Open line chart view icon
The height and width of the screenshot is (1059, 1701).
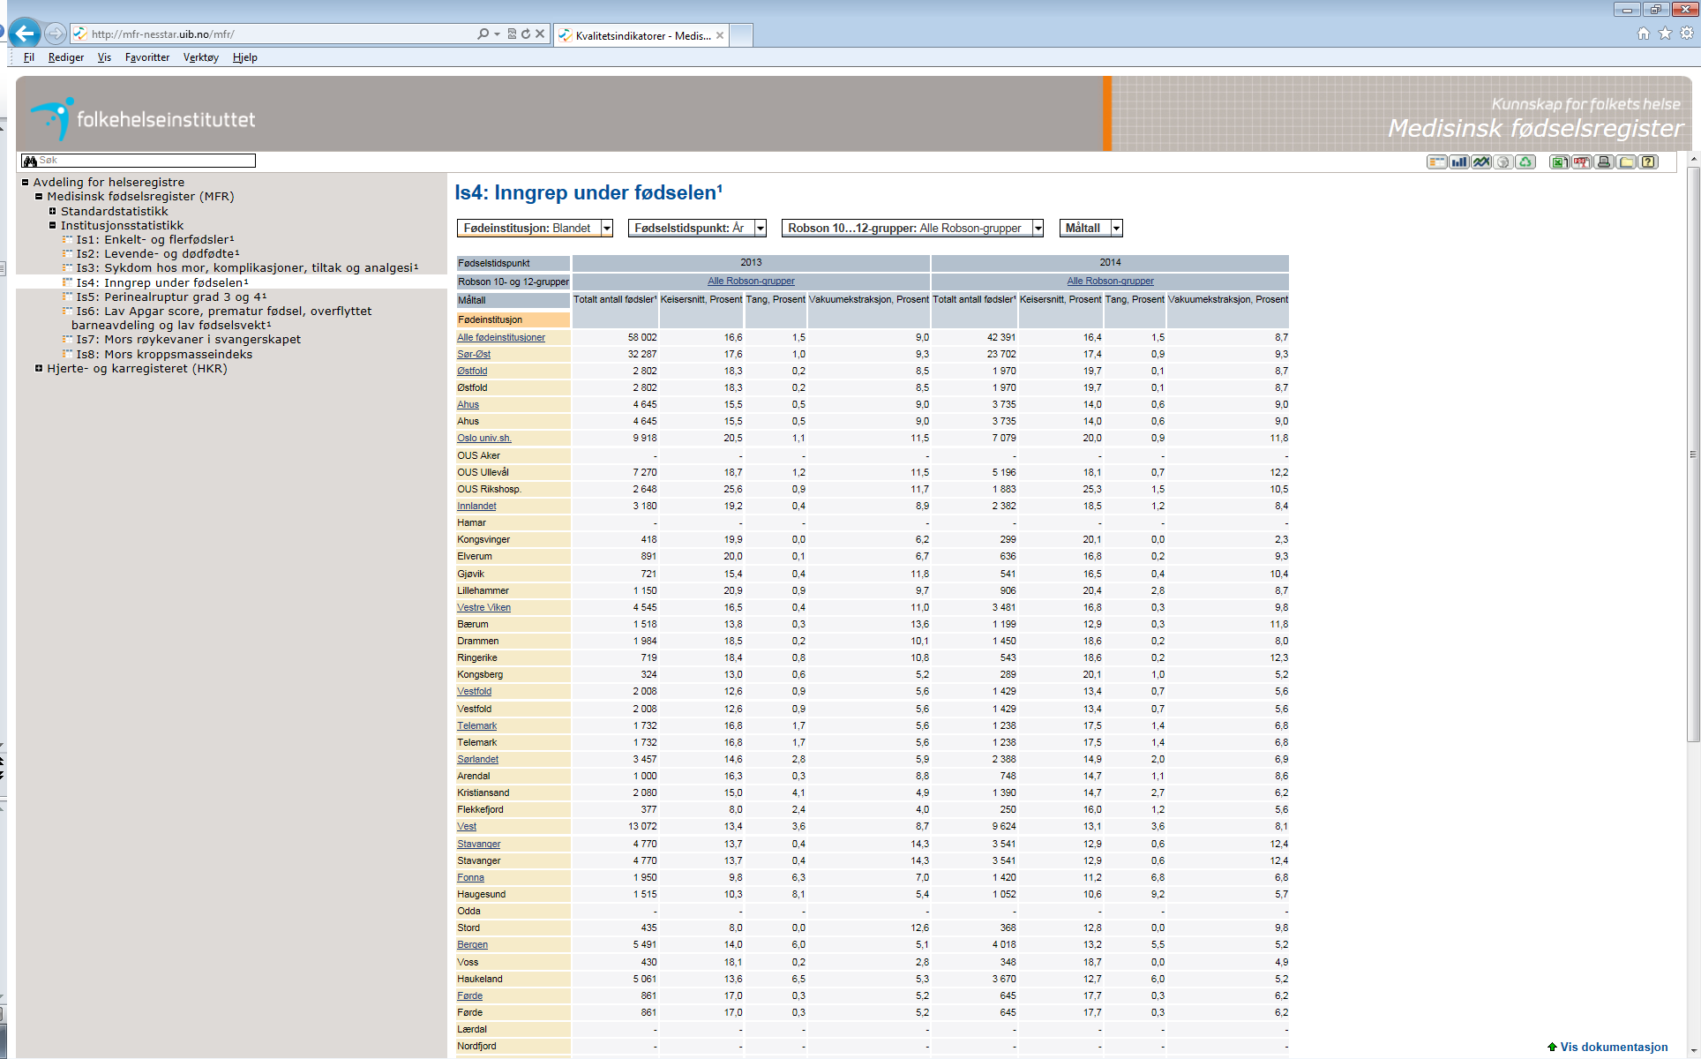point(1481,161)
